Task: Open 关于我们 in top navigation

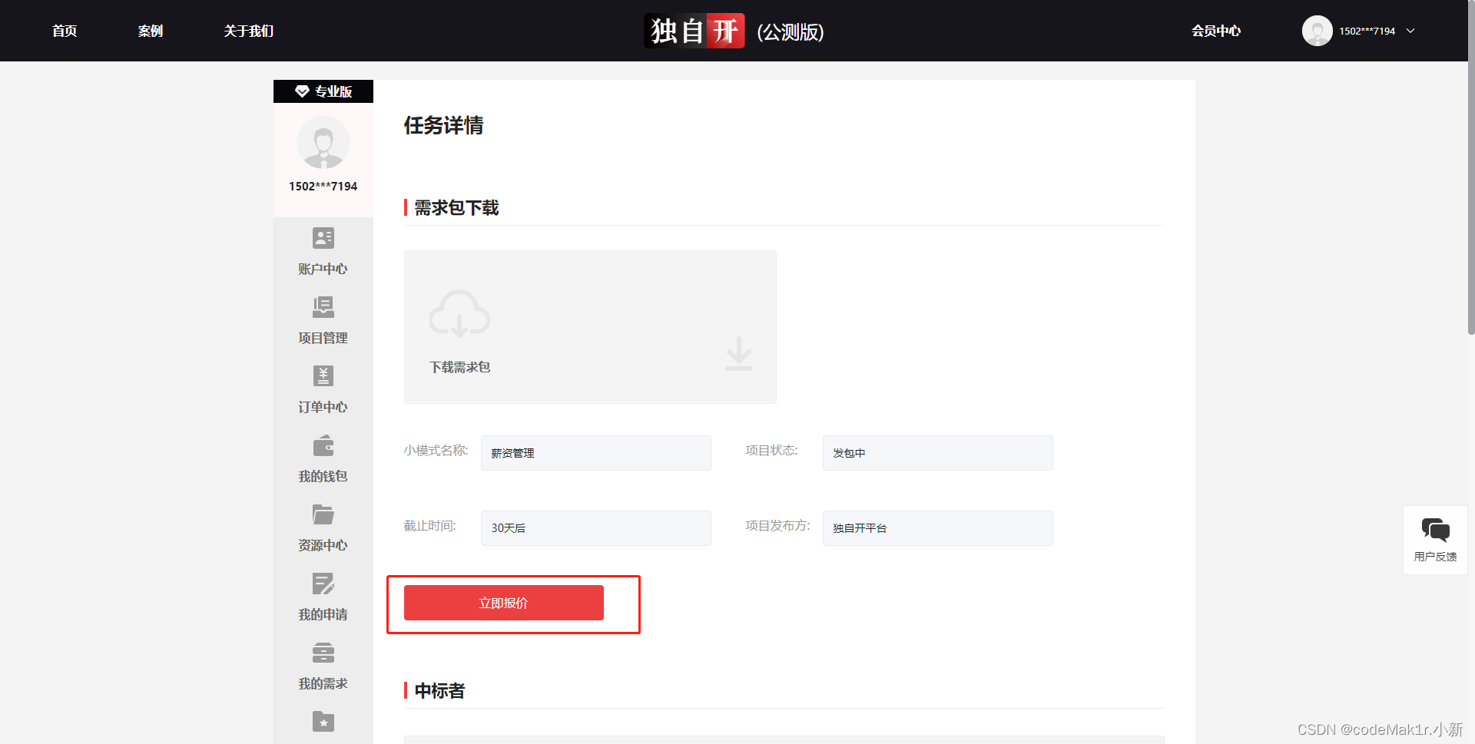Action: click(249, 31)
